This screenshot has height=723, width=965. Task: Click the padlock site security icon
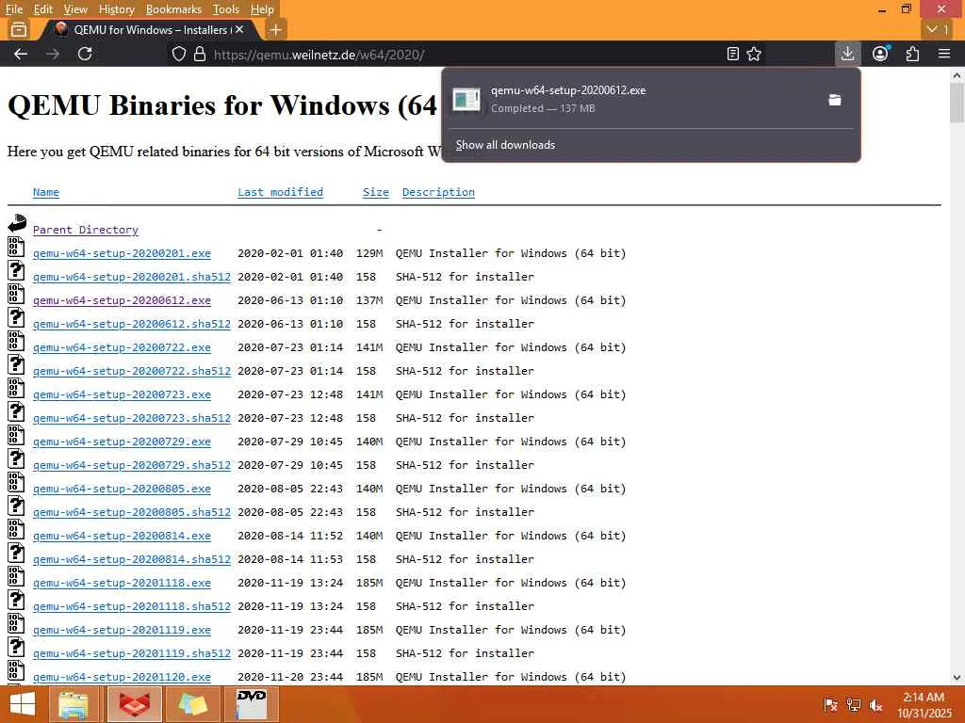[x=200, y=54]
